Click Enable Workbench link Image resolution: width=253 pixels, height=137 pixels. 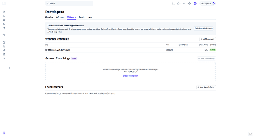pos(131,76)
